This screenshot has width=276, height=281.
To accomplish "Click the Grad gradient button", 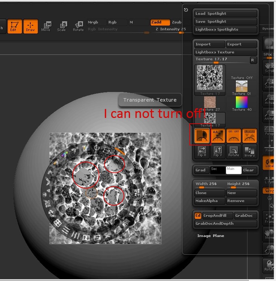I will tap(202, 170).
